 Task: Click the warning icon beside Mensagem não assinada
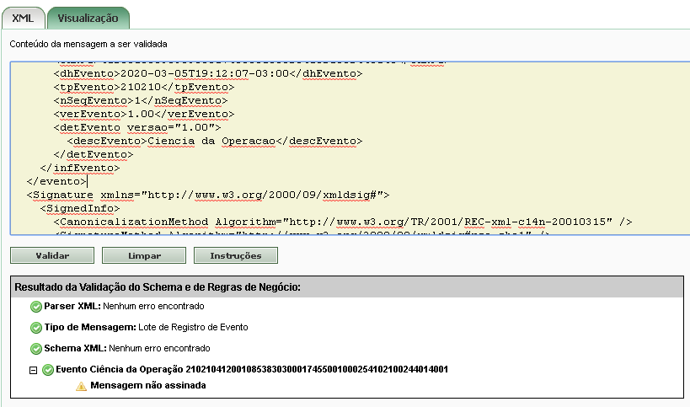pos(82,386)
